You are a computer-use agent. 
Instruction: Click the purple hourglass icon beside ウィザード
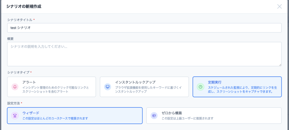(15, 115)
